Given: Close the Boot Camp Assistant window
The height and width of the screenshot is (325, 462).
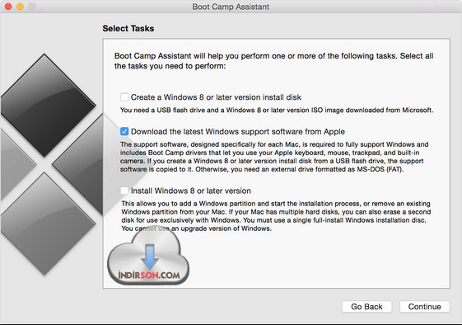Looking at the screenshot, I should [x=8, y=7].
